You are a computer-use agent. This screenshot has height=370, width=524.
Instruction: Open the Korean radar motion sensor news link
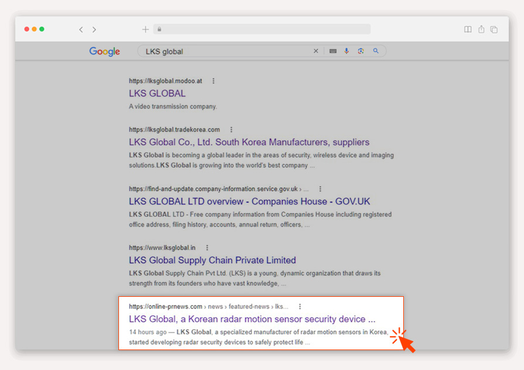coord(252,319)
